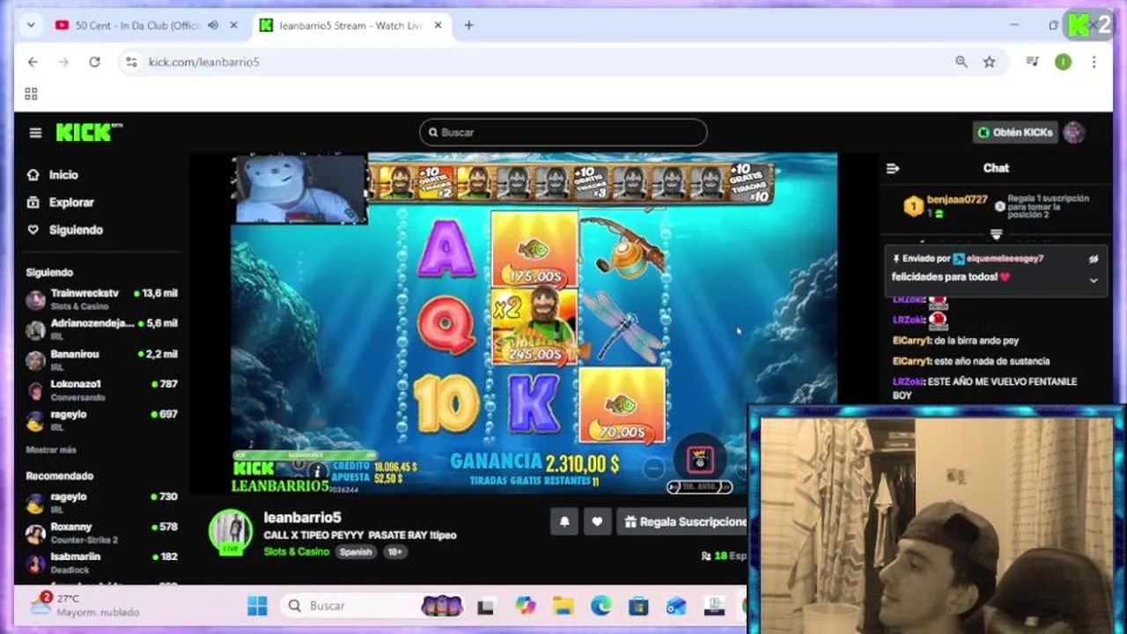Open the Windows Start menu
This screenshot has height=634, width=1127.
[257, 606]
